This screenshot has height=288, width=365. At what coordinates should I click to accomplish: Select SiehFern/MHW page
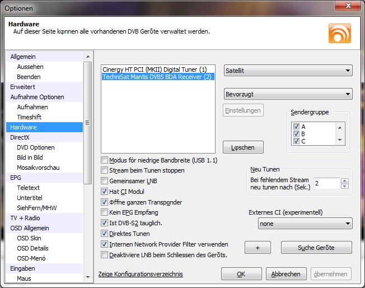click(44, 208)
